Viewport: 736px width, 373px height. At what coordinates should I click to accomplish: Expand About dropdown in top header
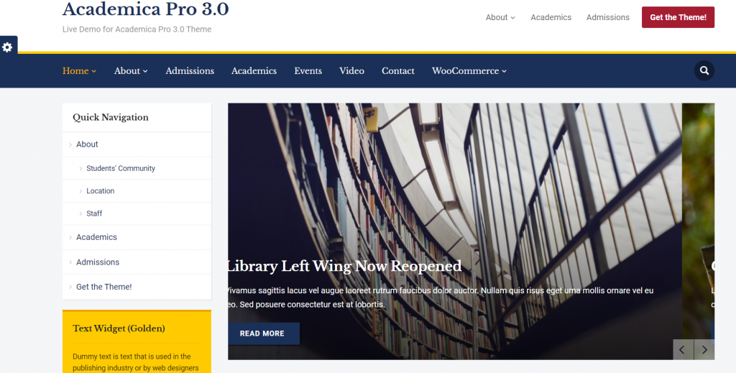pyautogui.click(x=500, y=17)
